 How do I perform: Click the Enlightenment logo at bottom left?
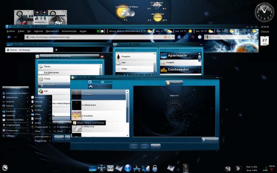pos(5,167)
